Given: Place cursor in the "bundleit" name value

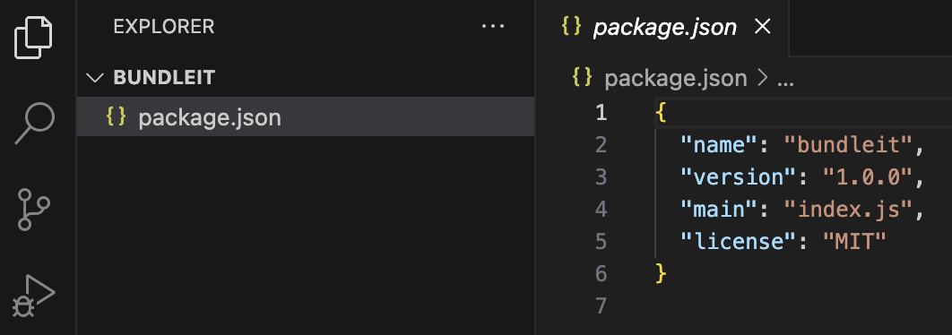Looking at the screenshot, I should [x=849, y=145].
